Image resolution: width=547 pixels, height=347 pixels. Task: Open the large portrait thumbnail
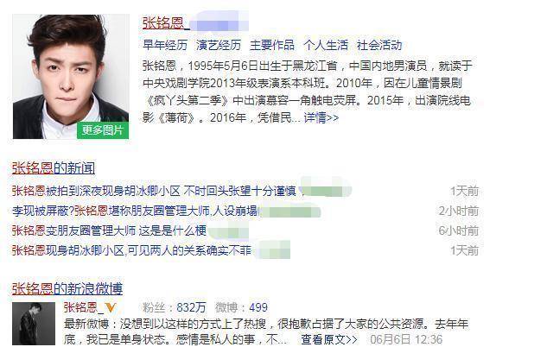pyautogui.click(x=71, y=77)
